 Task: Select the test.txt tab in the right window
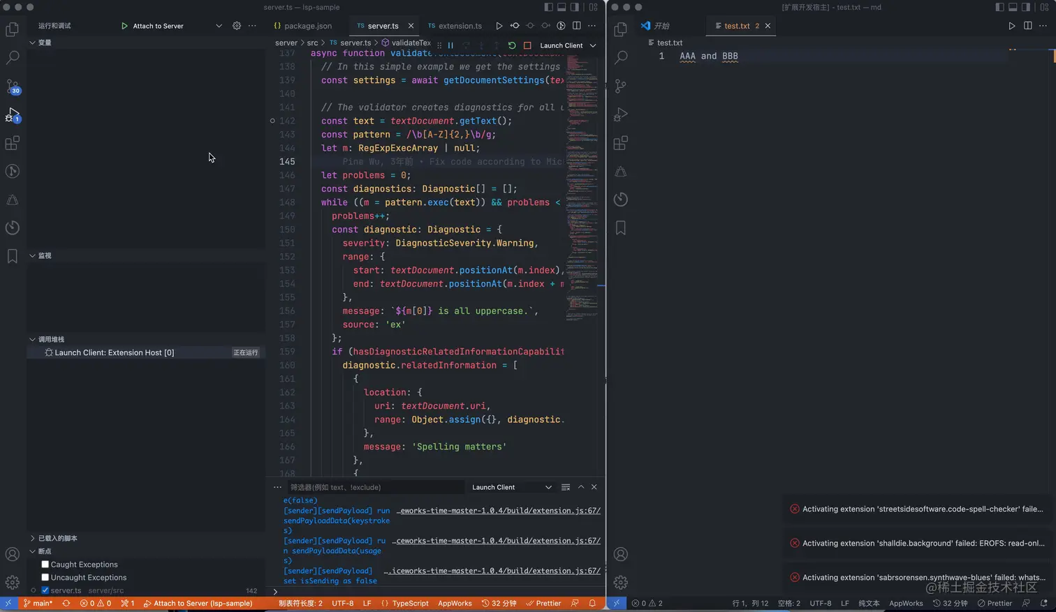click(742, 26)
